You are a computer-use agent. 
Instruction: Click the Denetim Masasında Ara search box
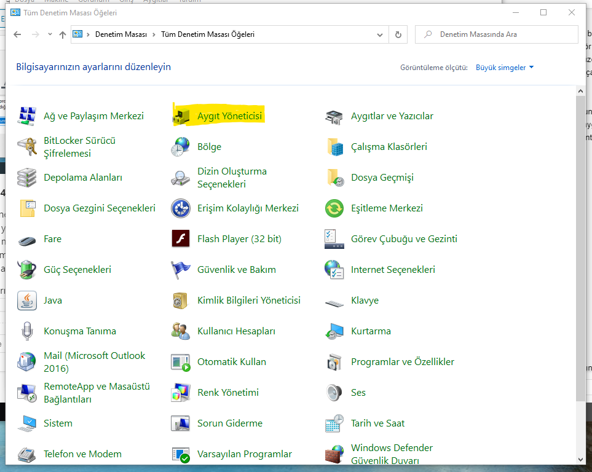501,35
